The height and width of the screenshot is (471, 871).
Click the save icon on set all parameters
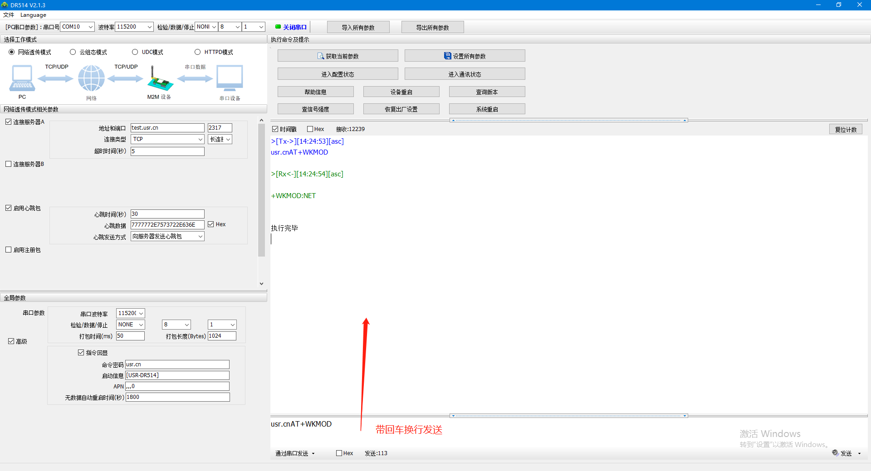pos(447,56)
